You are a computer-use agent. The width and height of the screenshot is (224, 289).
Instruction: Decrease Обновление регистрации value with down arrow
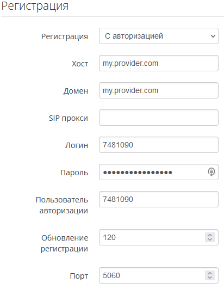[210, 239]
